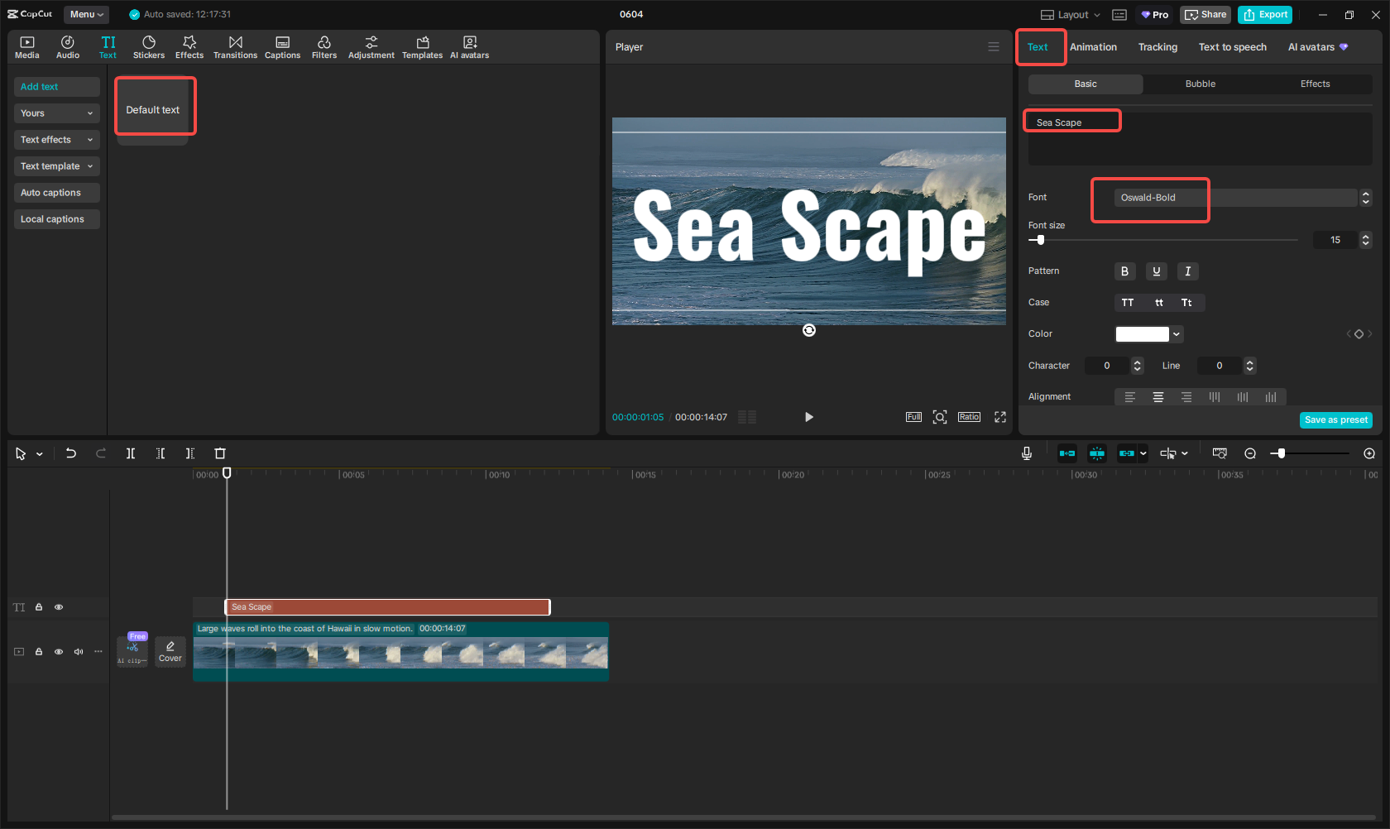Toggle bold text pattern
This screenshot has width=1390, height=829.
pos(1124,271)
